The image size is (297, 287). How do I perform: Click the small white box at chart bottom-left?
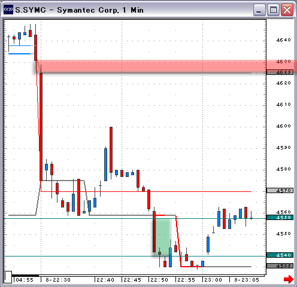pos(8,277)
